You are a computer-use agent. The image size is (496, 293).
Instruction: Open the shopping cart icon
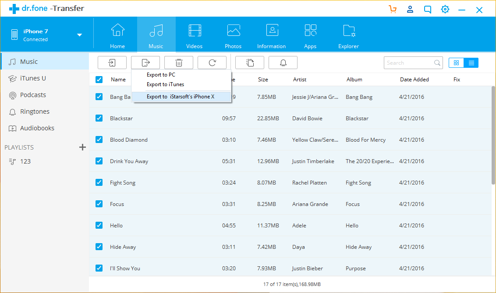393,9
